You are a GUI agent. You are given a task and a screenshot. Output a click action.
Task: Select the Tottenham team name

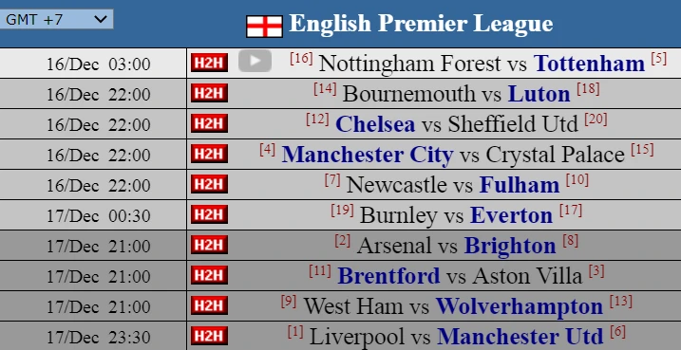(x=590, y=64)
